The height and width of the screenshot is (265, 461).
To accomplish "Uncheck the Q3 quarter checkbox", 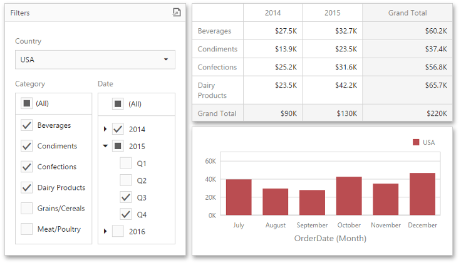I will pos(126,197).
